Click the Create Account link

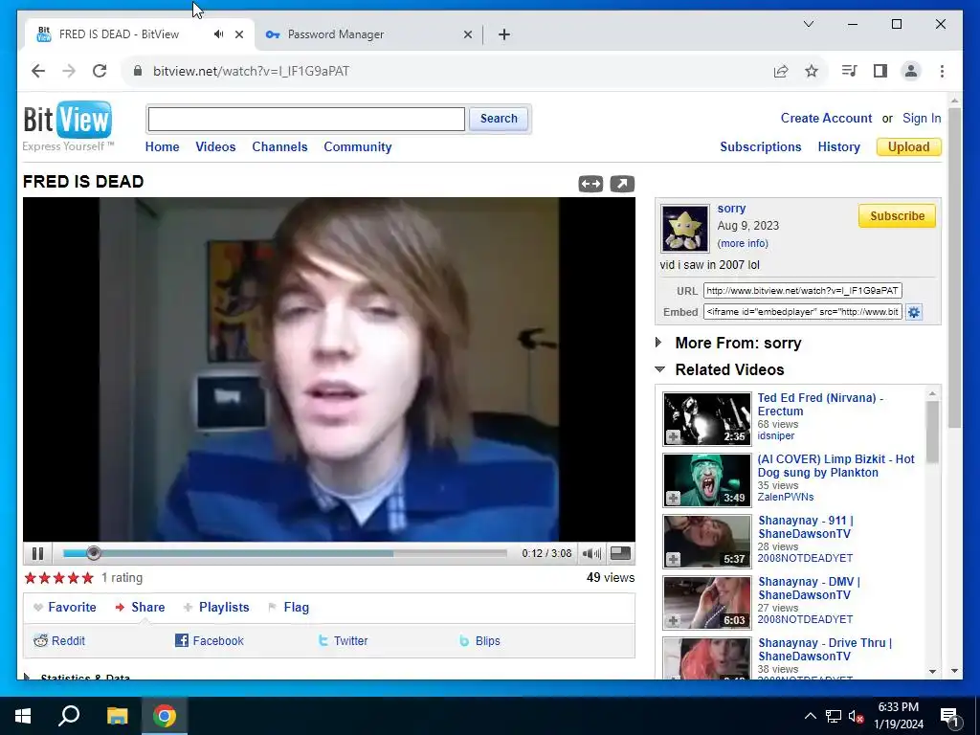pyautogui.click(x=826, y=118)
